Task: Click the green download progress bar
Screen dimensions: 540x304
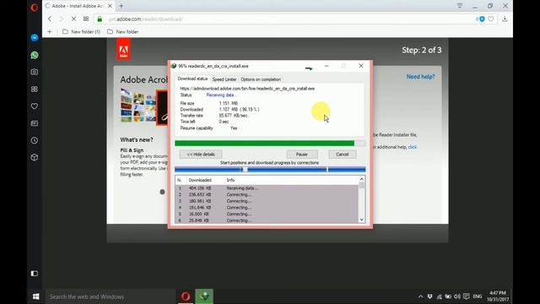Action: 270,143
